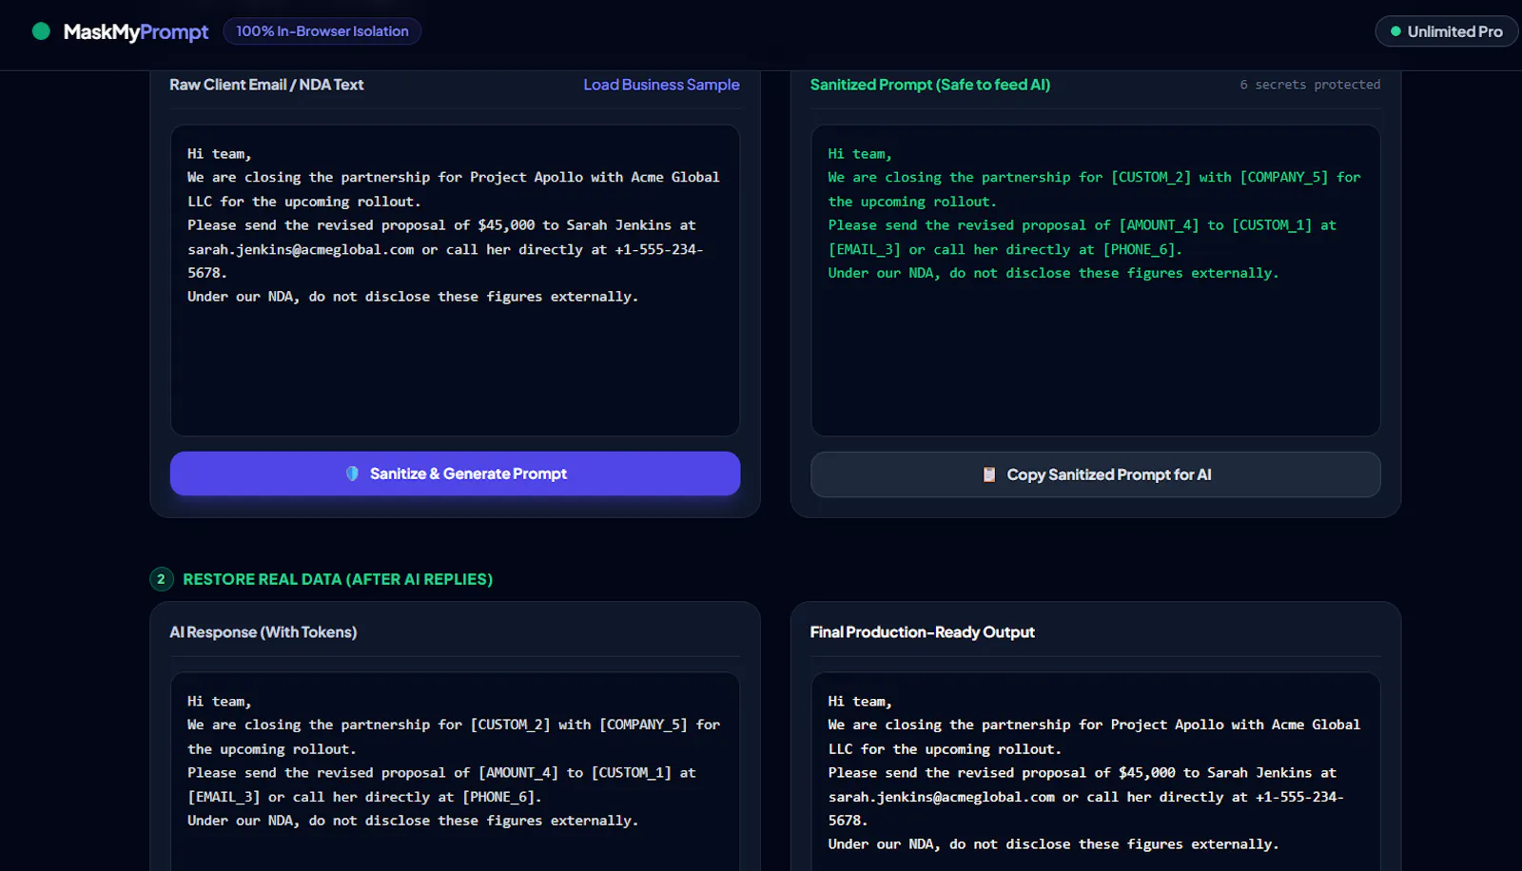Click inside the AI Response text area
Image resolution: width=1522 pixels, height=871 pixels.
point(455,771)
